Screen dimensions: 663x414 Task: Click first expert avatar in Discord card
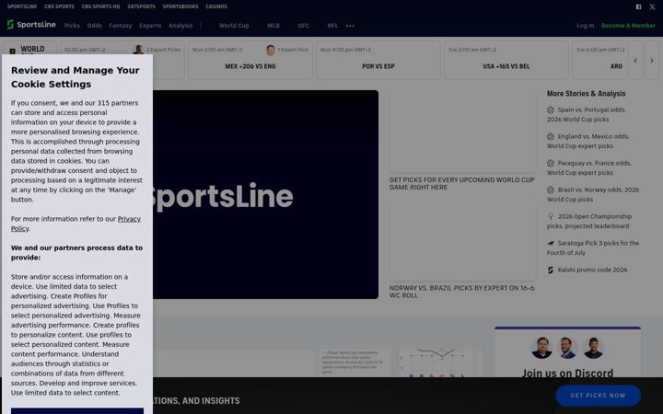tap(541, 348)
